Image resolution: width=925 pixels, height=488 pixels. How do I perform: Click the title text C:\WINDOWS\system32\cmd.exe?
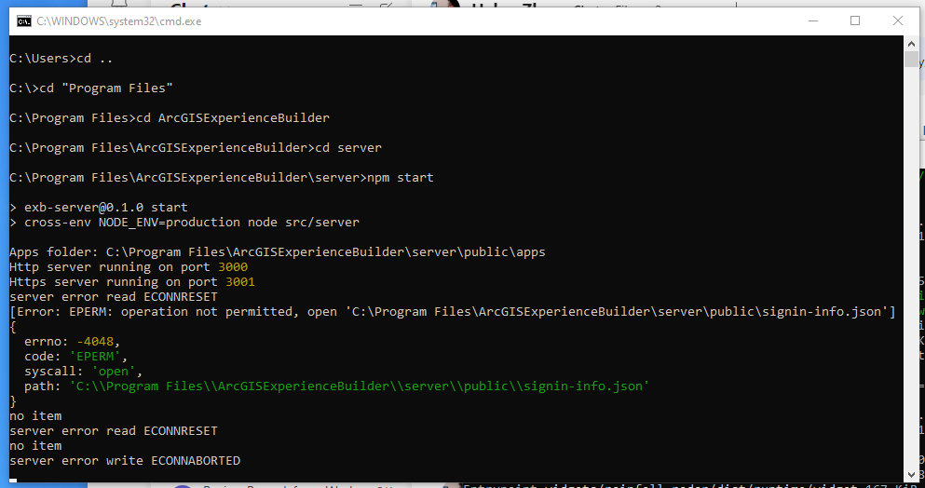119,21
